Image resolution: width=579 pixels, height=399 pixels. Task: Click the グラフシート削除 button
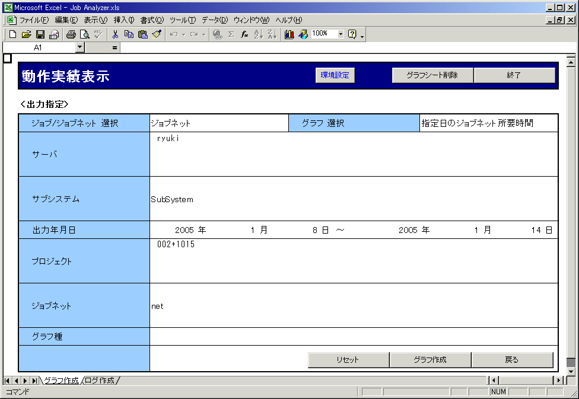point(432,75)
